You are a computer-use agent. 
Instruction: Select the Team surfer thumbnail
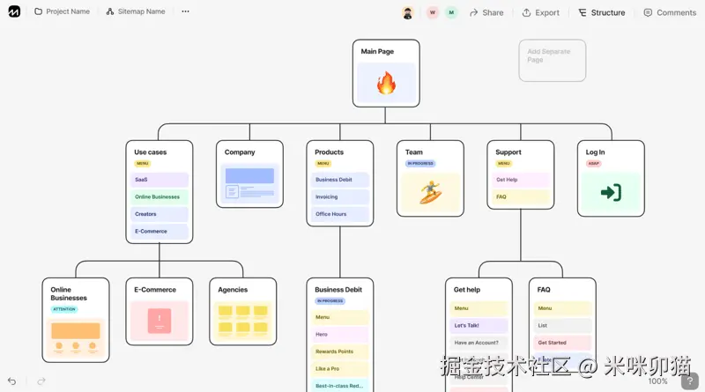click(x=430, y=192)
